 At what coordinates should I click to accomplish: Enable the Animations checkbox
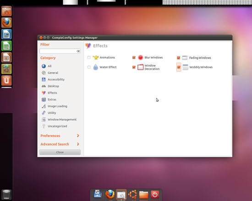[89, 58]
